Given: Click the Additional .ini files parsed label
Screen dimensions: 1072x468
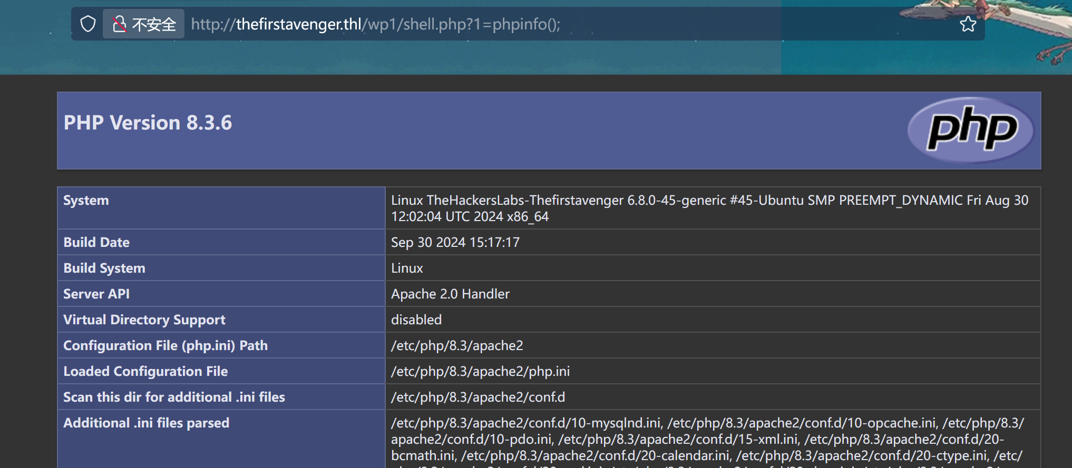Looking at the screenshot, I should click(147, 423).
